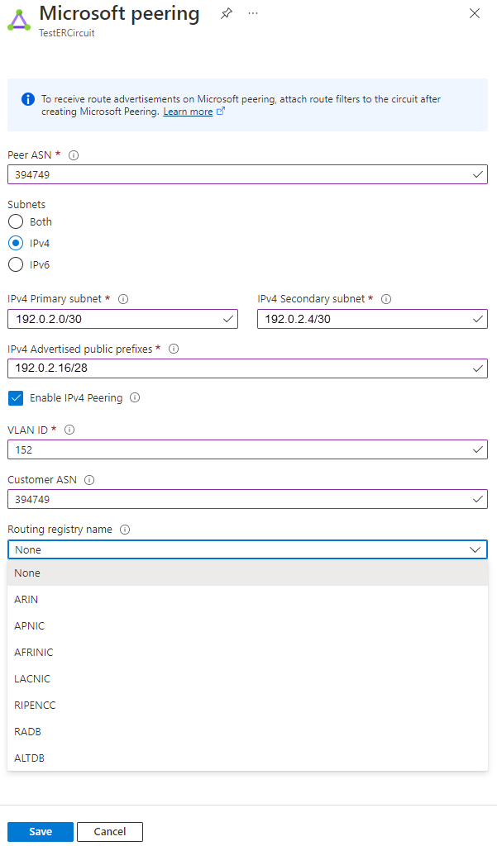Select RIPENCC from the registry list
497x846 pixels.
[x=35, y=705]
